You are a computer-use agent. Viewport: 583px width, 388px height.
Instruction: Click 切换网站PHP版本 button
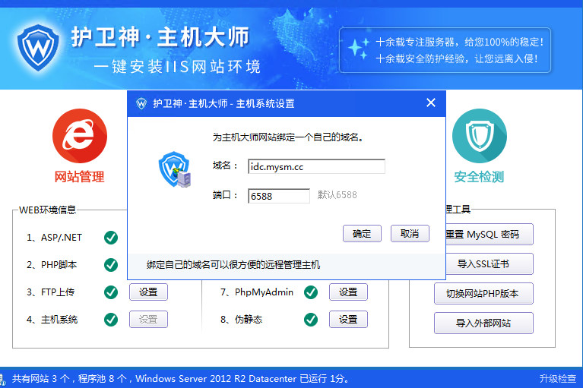(483, 294)
